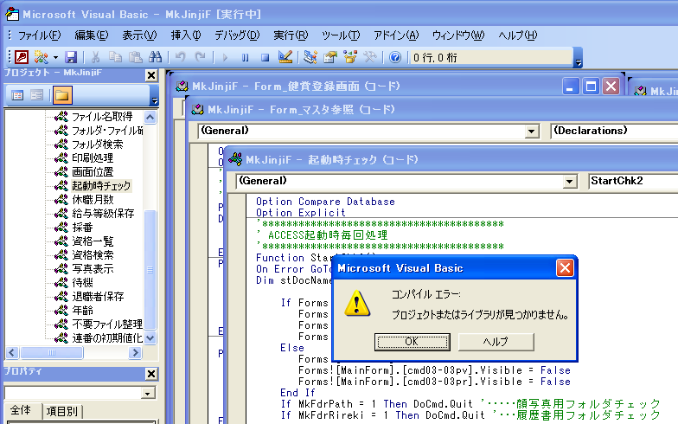Select the 印刷処理 module
Image resolution: width=678 pixels, height=424 pixels.
[93, 157]
